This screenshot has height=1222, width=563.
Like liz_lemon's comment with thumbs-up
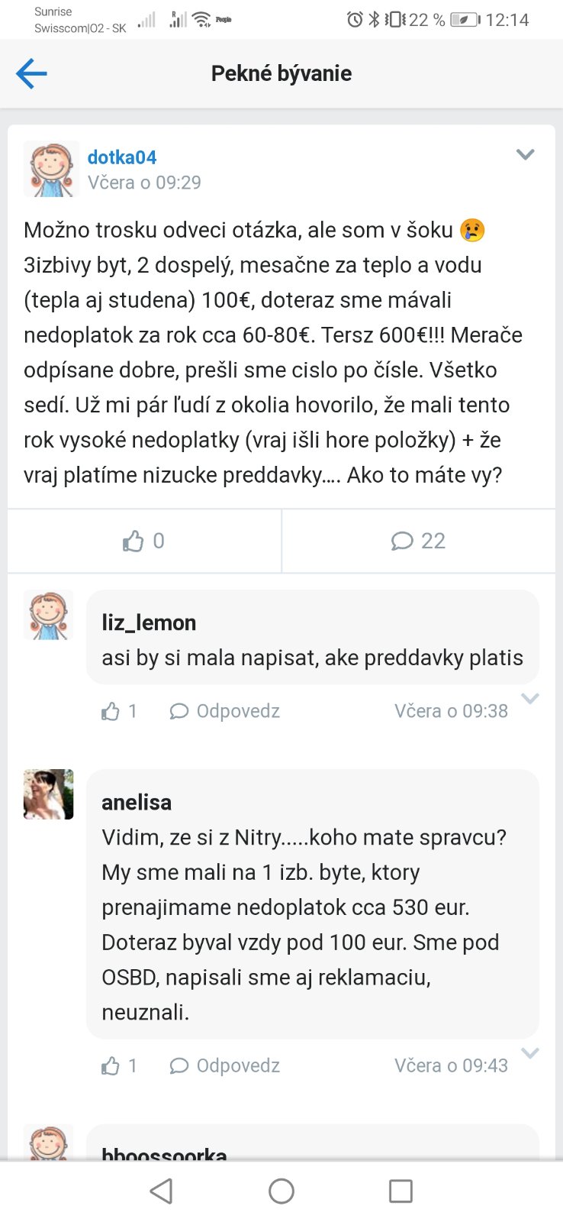pyautogui.click(x=111, y=712)
